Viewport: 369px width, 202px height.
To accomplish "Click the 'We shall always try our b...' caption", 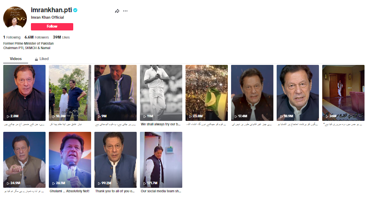I will point(160,124).
